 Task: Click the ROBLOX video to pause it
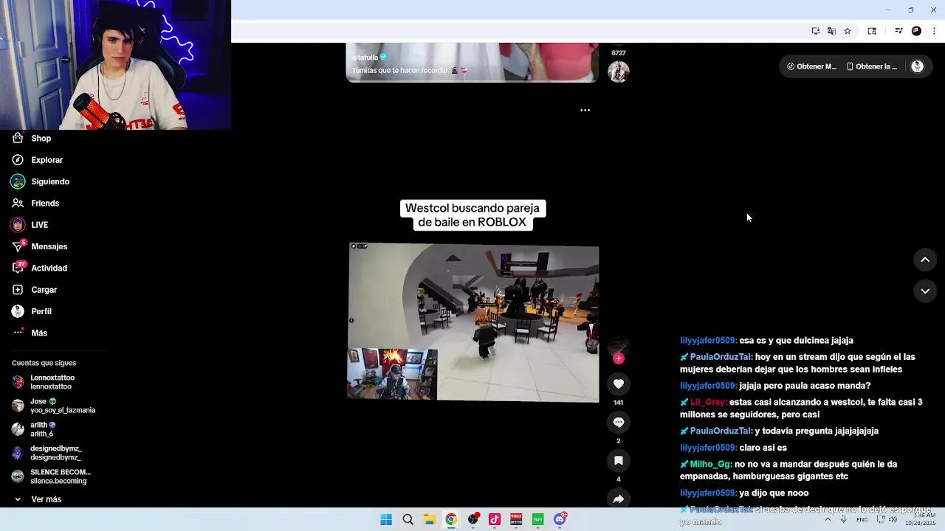pyautogui.click(x=473, y=322)
